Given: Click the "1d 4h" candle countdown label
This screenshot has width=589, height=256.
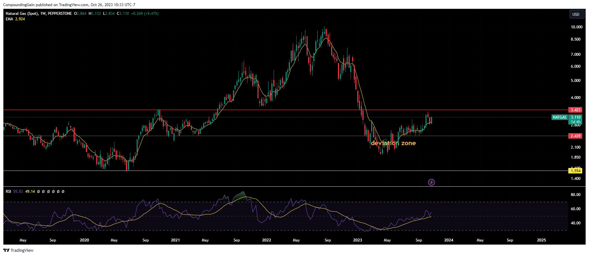Looking at the screenshot, I should pos(575,122).
